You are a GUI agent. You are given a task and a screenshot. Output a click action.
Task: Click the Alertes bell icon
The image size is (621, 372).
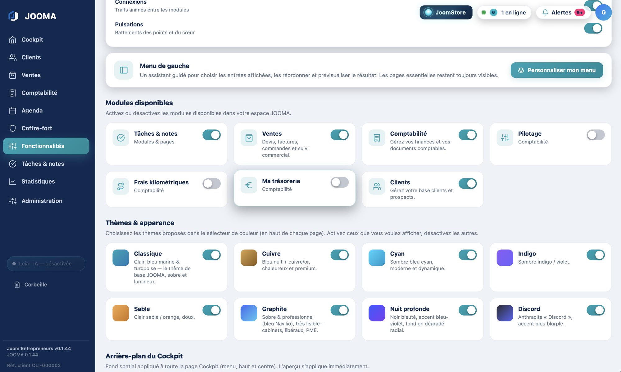coord(545,12)
